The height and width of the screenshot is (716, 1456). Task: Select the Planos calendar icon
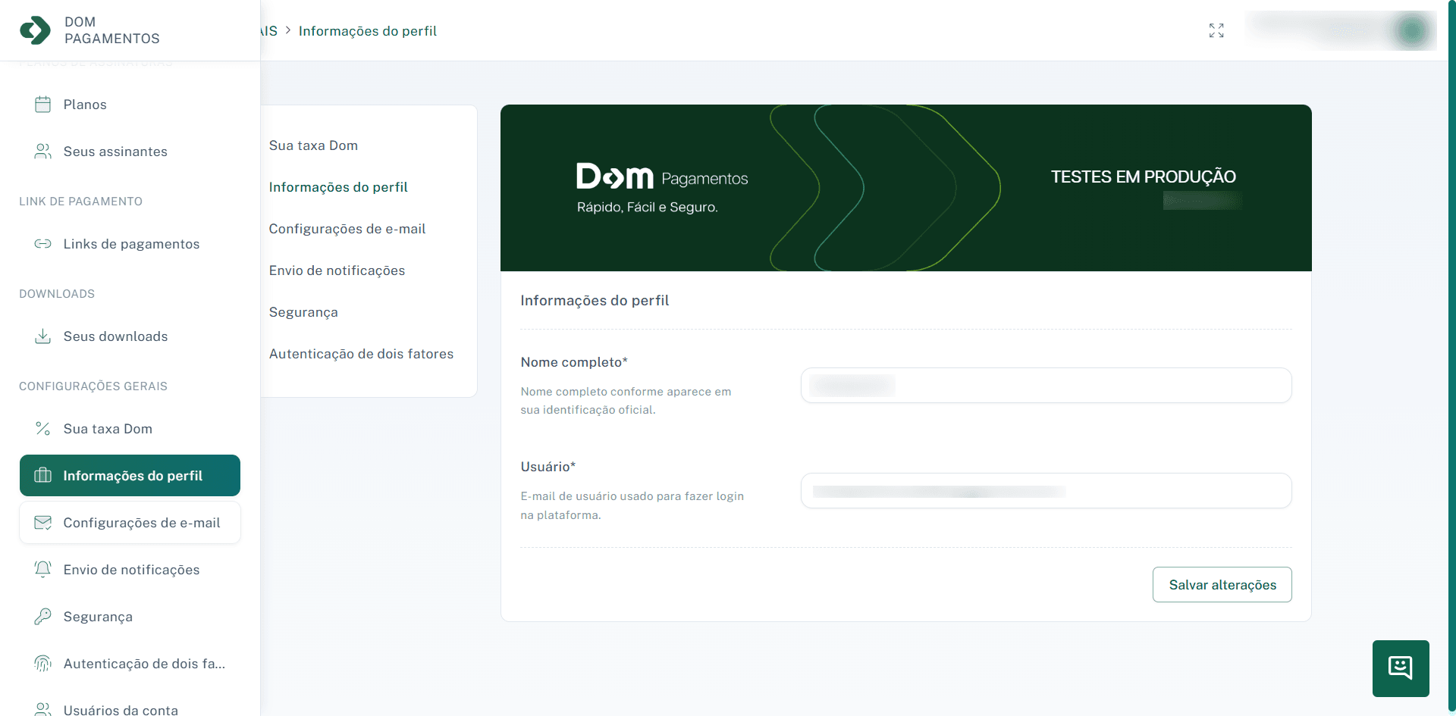[x=43, y=104]
